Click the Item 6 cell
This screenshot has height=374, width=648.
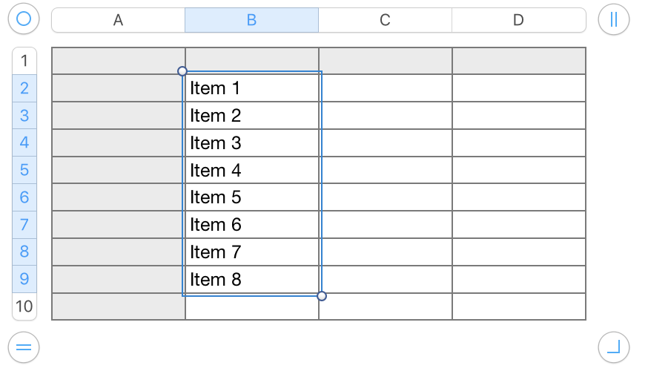[252, 225]
